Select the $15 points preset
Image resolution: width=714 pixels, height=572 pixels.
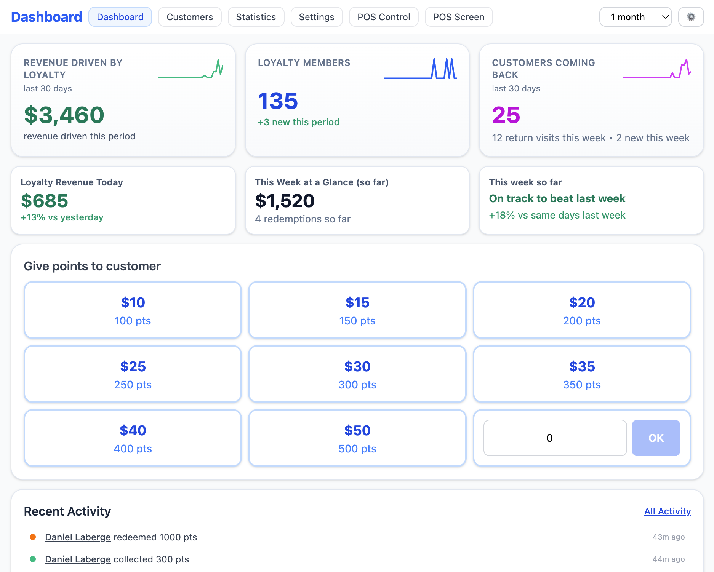pyautogui.click(x=357, y=310)
